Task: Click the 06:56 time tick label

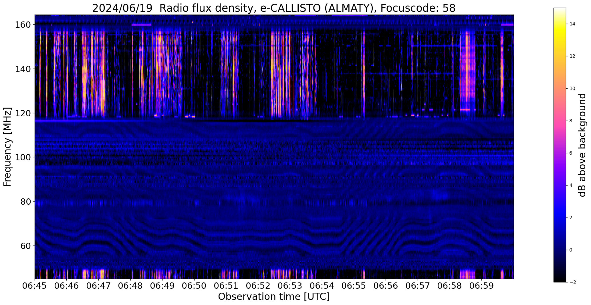Action: tap(386, 286)
